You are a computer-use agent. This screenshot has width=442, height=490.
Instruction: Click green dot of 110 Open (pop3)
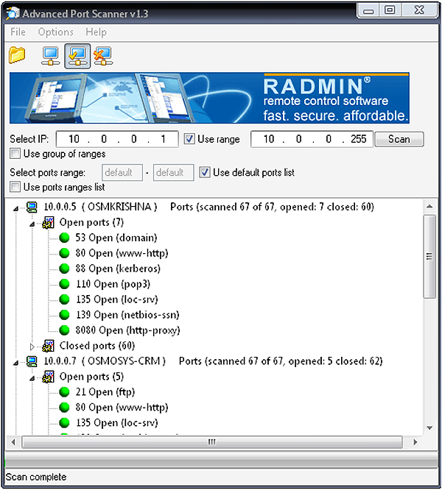pyautogui.click(x=64, y=284)
